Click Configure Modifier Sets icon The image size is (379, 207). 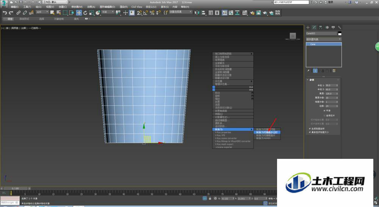pos(334,71)
